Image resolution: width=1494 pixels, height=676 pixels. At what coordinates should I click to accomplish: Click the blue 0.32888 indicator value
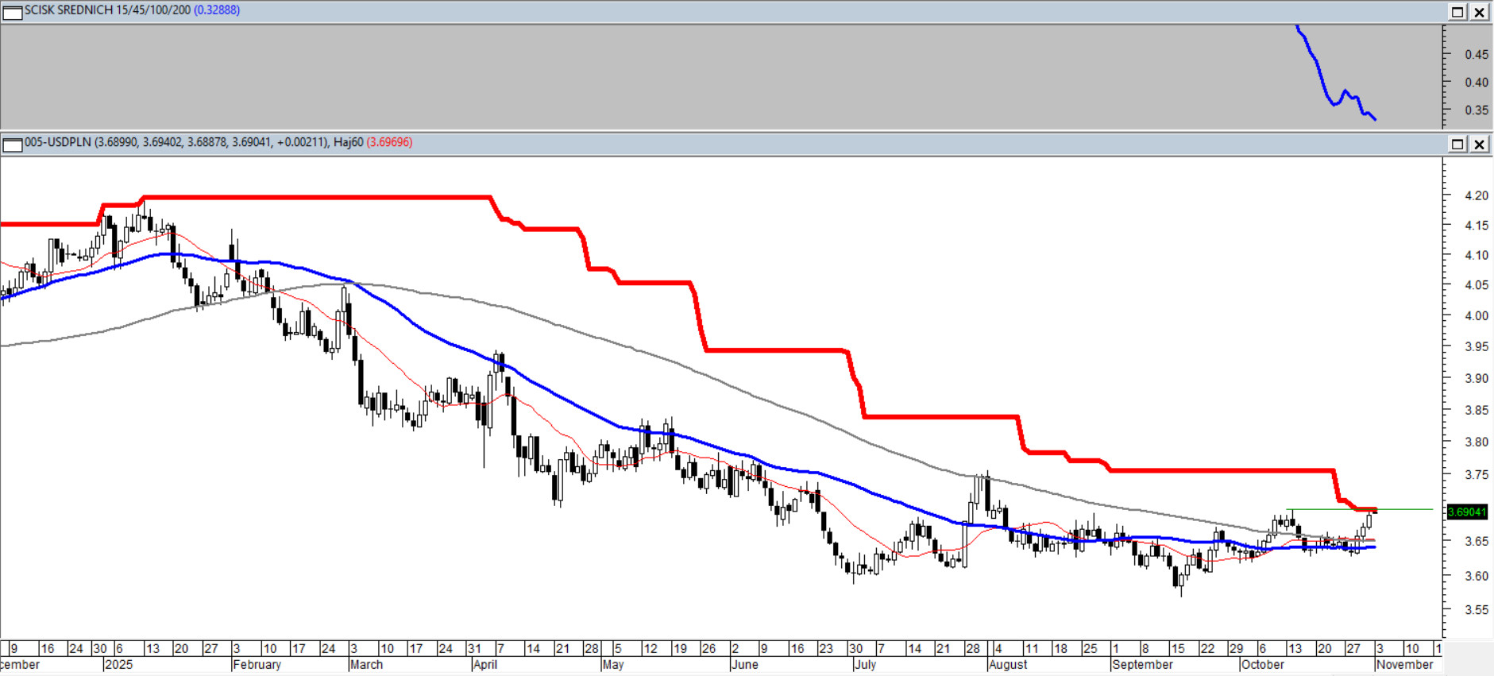click(216, 10)
